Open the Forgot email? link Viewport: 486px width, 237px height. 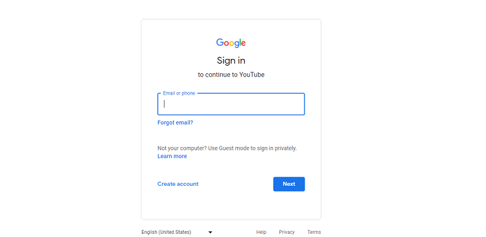point(175,122)
